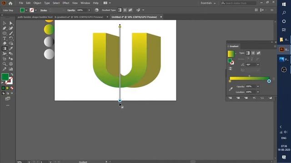
Task: Open the Object menu
Action: click(x=37, y=3)
